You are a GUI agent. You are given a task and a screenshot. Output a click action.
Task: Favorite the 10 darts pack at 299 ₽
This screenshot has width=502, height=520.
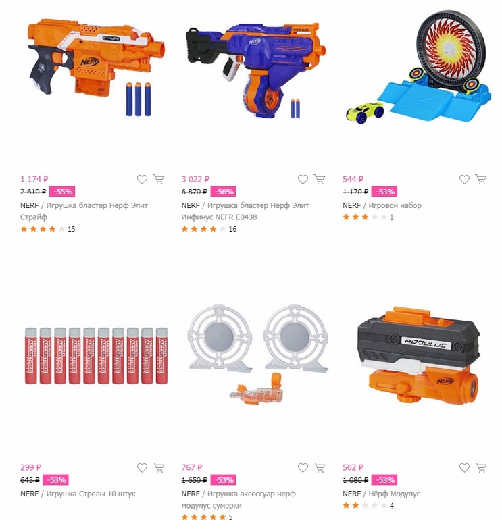(x=142, y=468)
